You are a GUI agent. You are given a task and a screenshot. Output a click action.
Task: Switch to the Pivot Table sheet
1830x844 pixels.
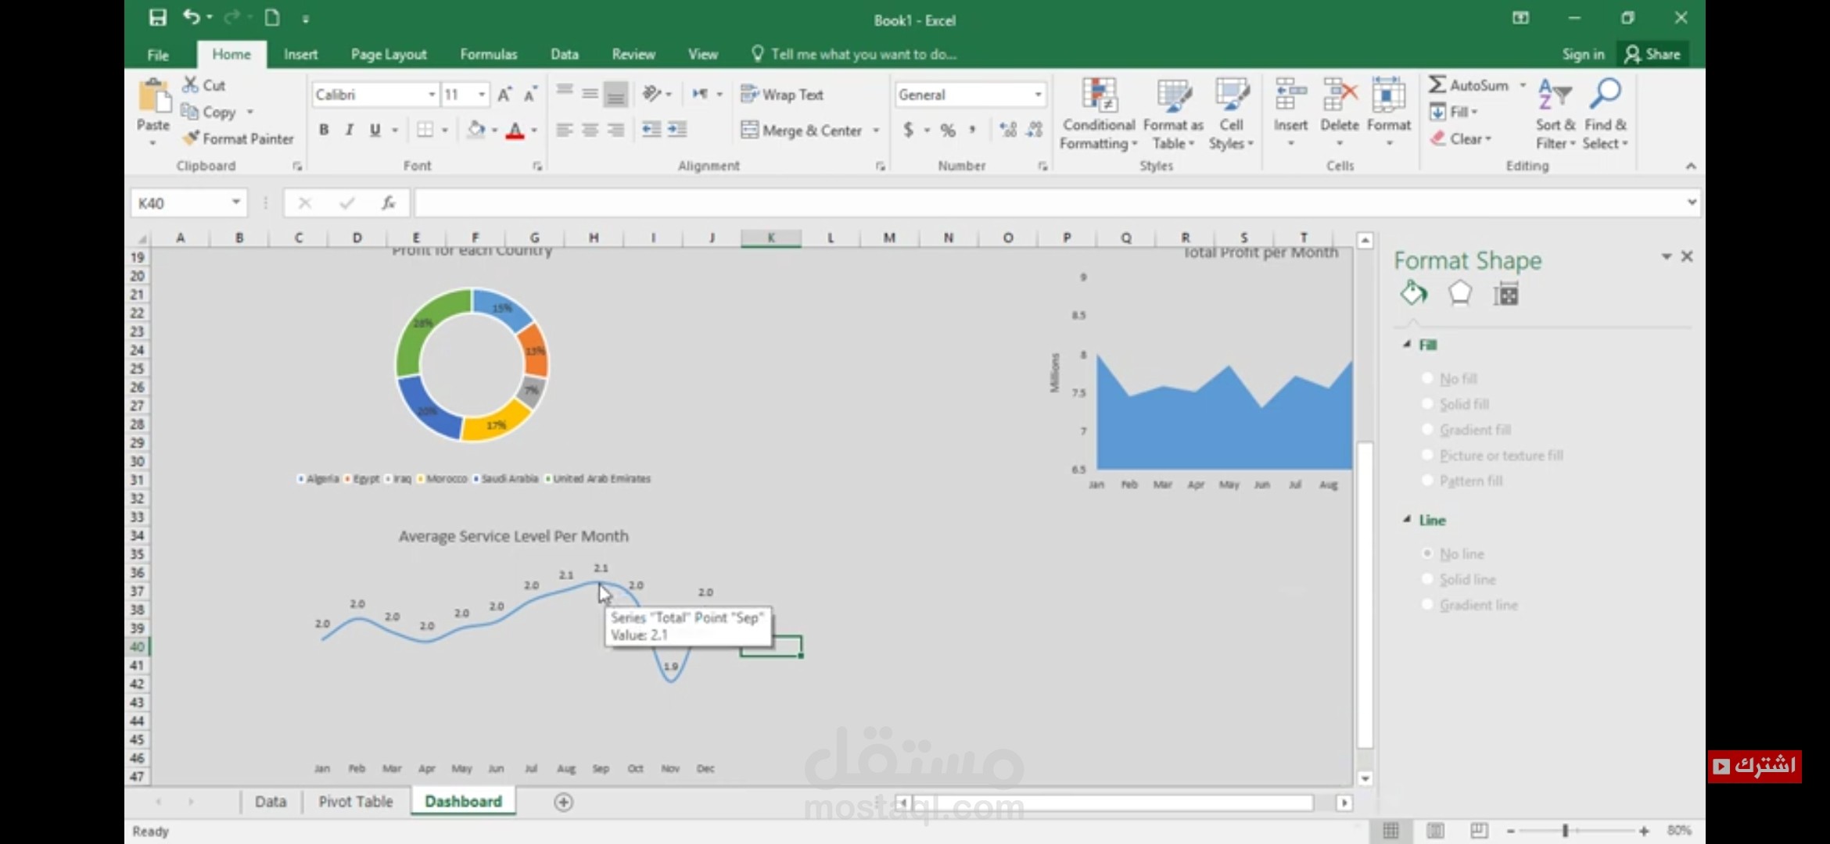[355, 802]
